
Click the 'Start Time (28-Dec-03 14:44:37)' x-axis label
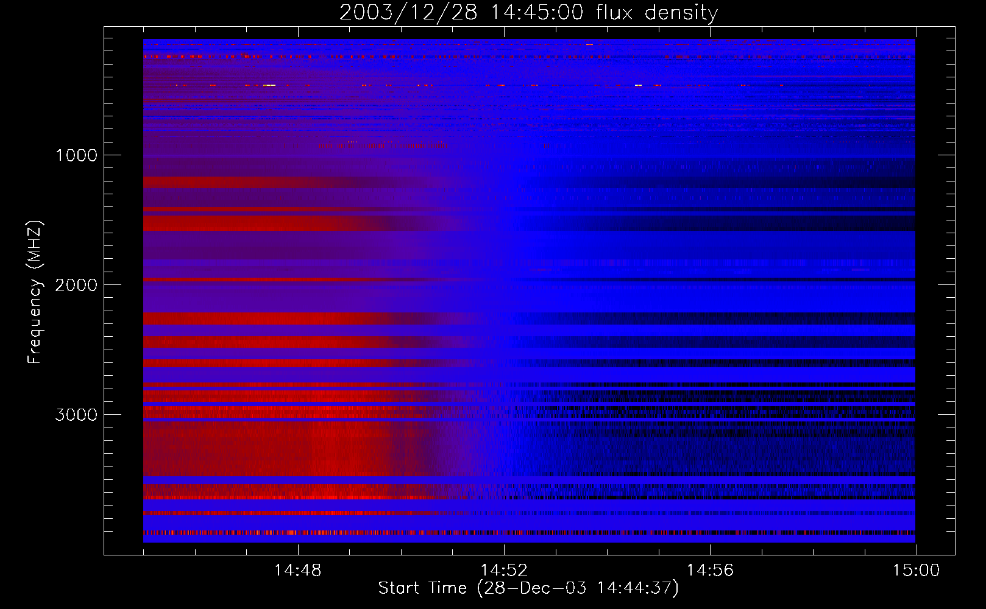point(528,588)
